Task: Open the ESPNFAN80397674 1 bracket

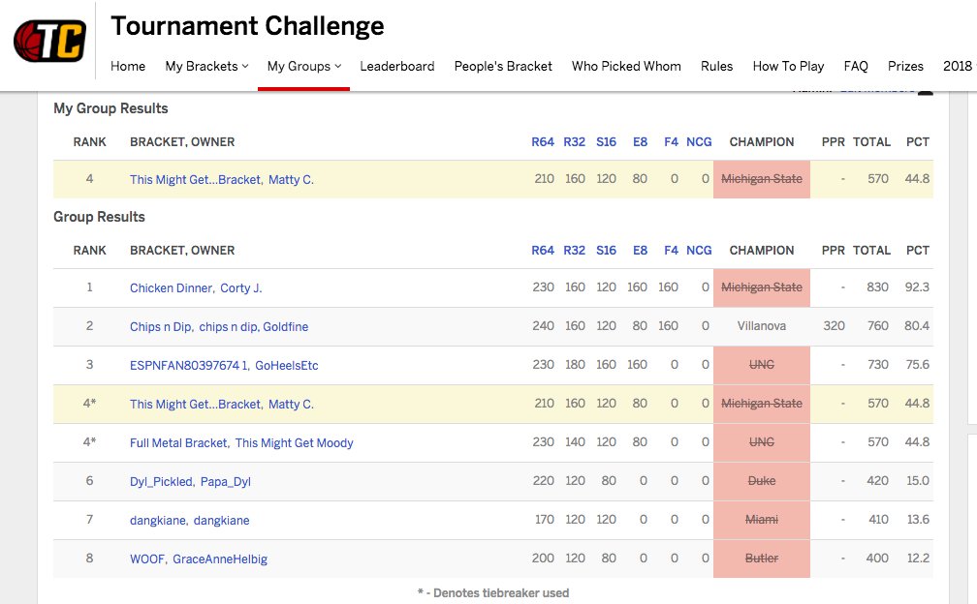Action: [x=189, y=365]
